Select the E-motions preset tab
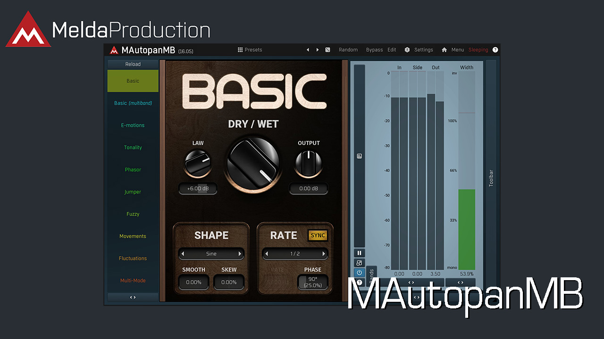604x339 pixels. click(x=133, y=125)
